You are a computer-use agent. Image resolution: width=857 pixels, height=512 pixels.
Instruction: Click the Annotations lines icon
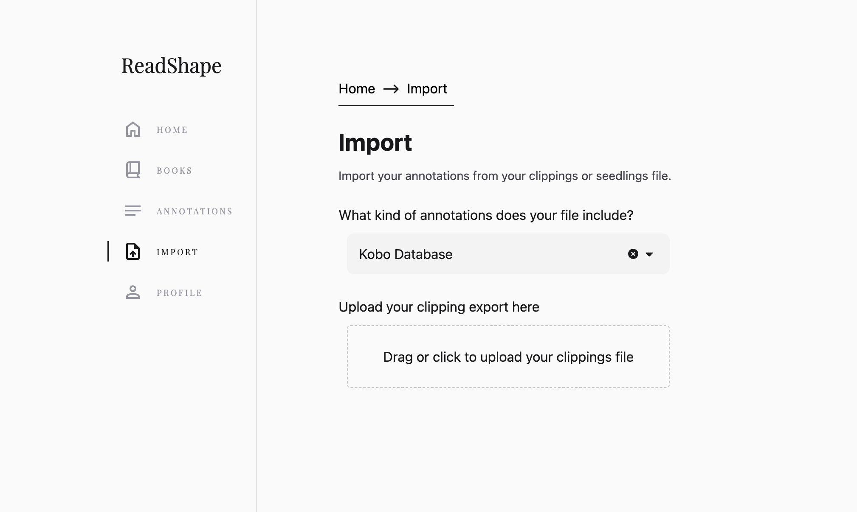[133, 211]
